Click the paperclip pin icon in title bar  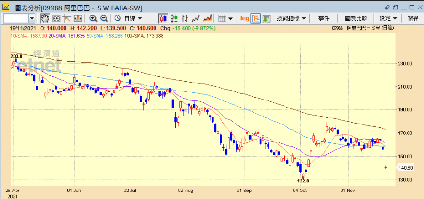point(387,8)
